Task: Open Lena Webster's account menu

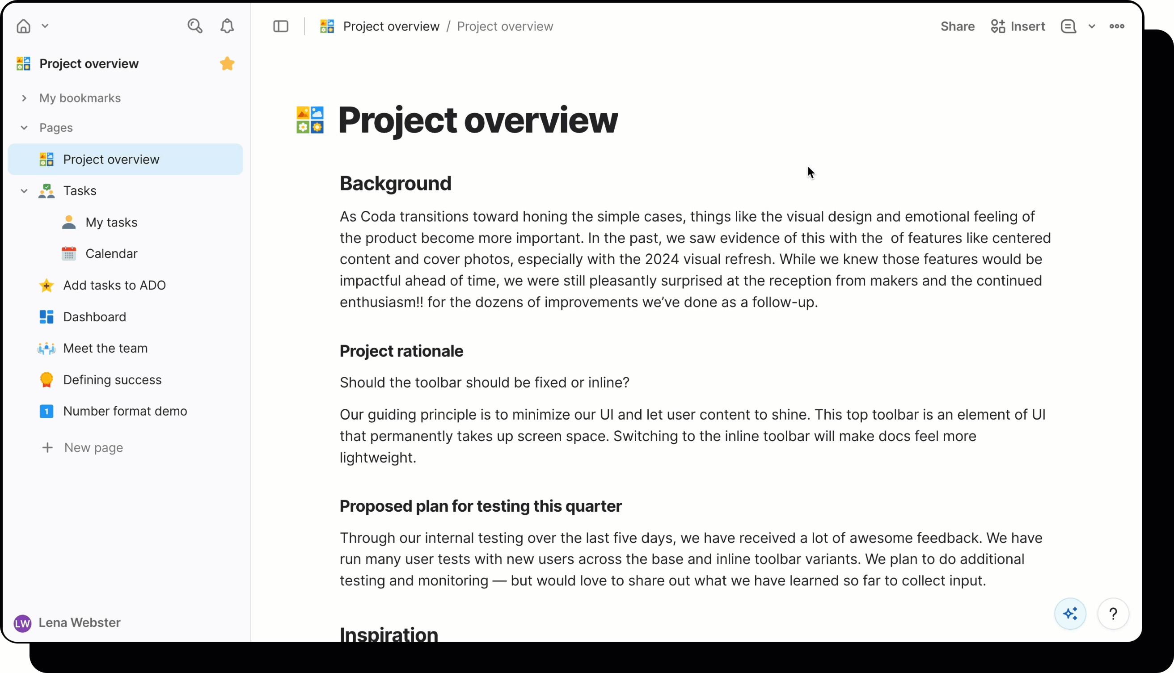Action: pyautogui.click(x=68, y=622)
